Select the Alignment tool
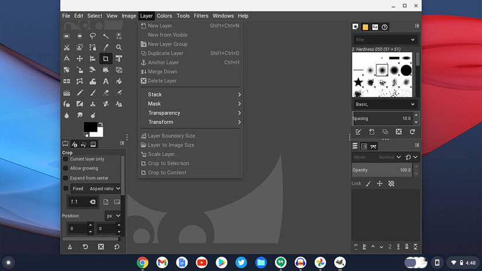The width and height of the screenshot is (482, 271). pos(92,58)
